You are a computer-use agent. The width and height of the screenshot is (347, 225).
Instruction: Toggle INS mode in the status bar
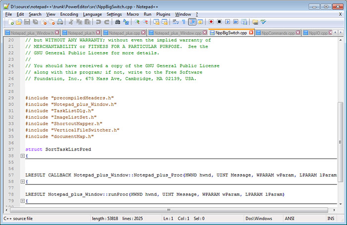[x=331, y=219]
